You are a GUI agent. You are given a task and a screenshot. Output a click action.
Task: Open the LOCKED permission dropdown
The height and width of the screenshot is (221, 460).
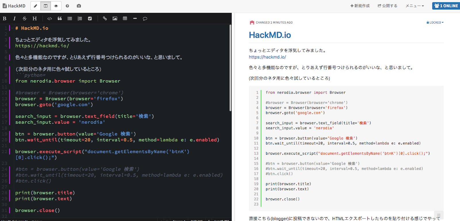click(x=435, y=22)
